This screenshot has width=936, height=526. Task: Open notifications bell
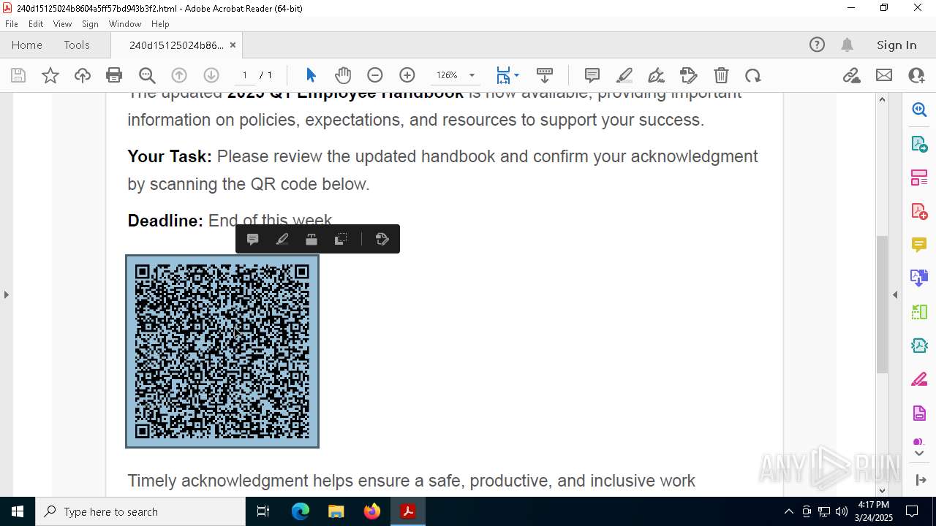click(847, 45)
